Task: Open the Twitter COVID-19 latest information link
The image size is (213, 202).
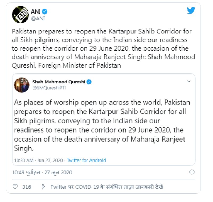Action: (x=106, y=187)
